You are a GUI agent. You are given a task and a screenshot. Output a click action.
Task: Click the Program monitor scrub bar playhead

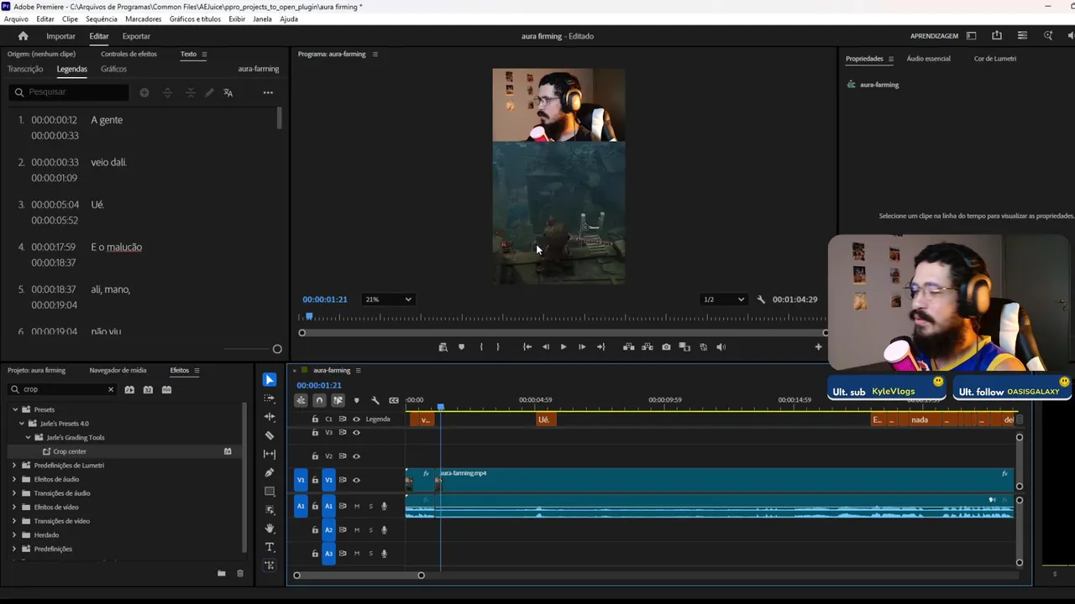309,316
